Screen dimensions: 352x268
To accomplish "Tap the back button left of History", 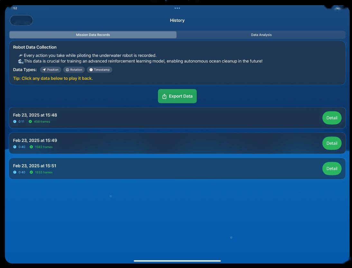I will (x=21, y=20).
